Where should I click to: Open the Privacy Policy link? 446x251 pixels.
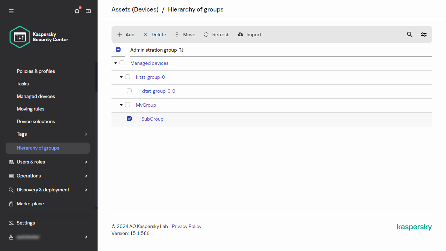coord(186,226)
